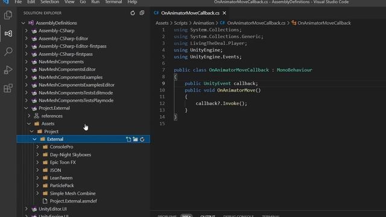Viewport: 386px width, 217px height.
Task: Select the External folder row
Action: (x=83, y=139)
